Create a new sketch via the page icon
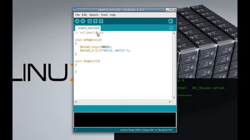Image resolution: width=250 pixels, height=140 pixels. [89, 21]
